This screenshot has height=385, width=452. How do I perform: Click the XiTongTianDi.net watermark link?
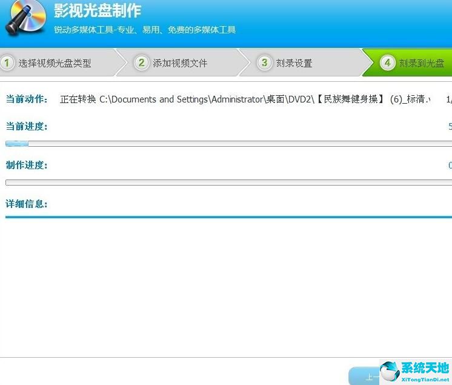424,377
